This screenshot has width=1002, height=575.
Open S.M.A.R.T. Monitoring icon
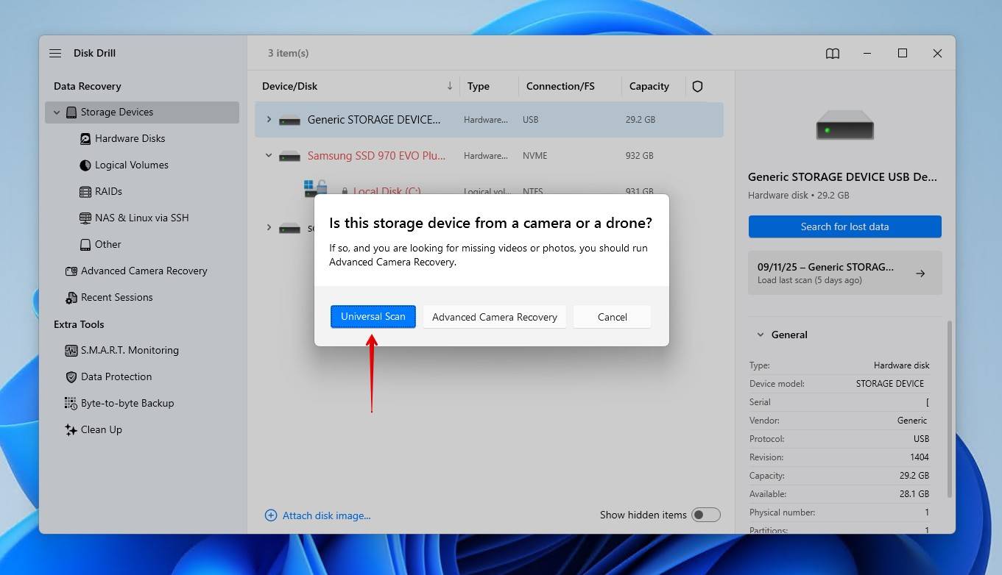point(71,351)
